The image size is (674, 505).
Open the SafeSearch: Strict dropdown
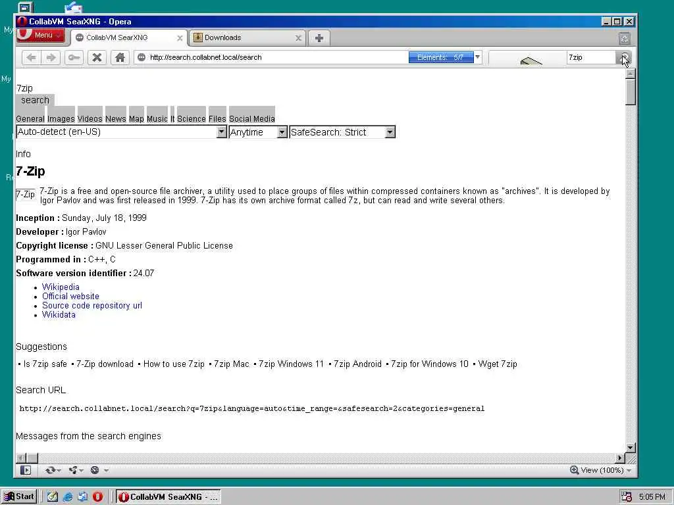tap(342, 132)
